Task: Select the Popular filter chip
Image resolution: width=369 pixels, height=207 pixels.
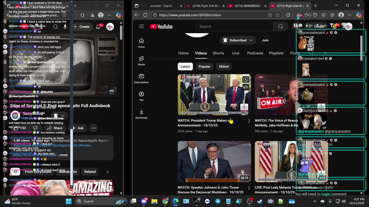Action: tap(204, 66)
